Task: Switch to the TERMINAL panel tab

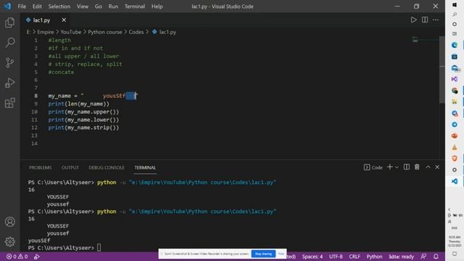Action: click(145, 167)
